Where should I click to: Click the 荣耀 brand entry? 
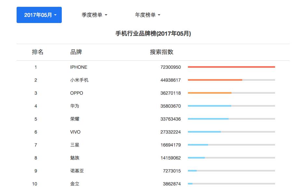click(75, 119)
